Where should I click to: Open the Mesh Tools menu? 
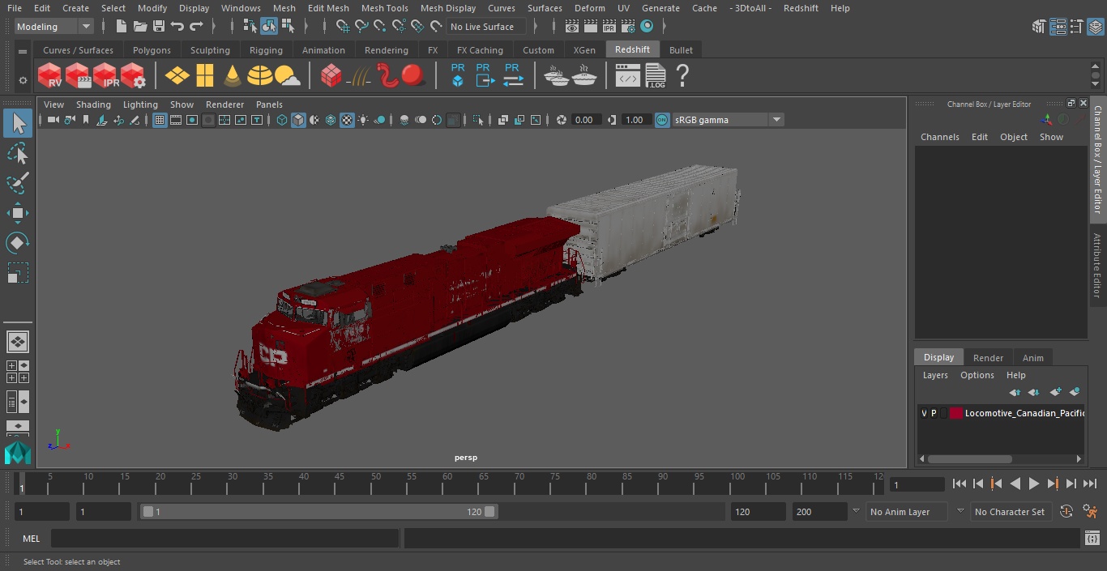(384, 8)
